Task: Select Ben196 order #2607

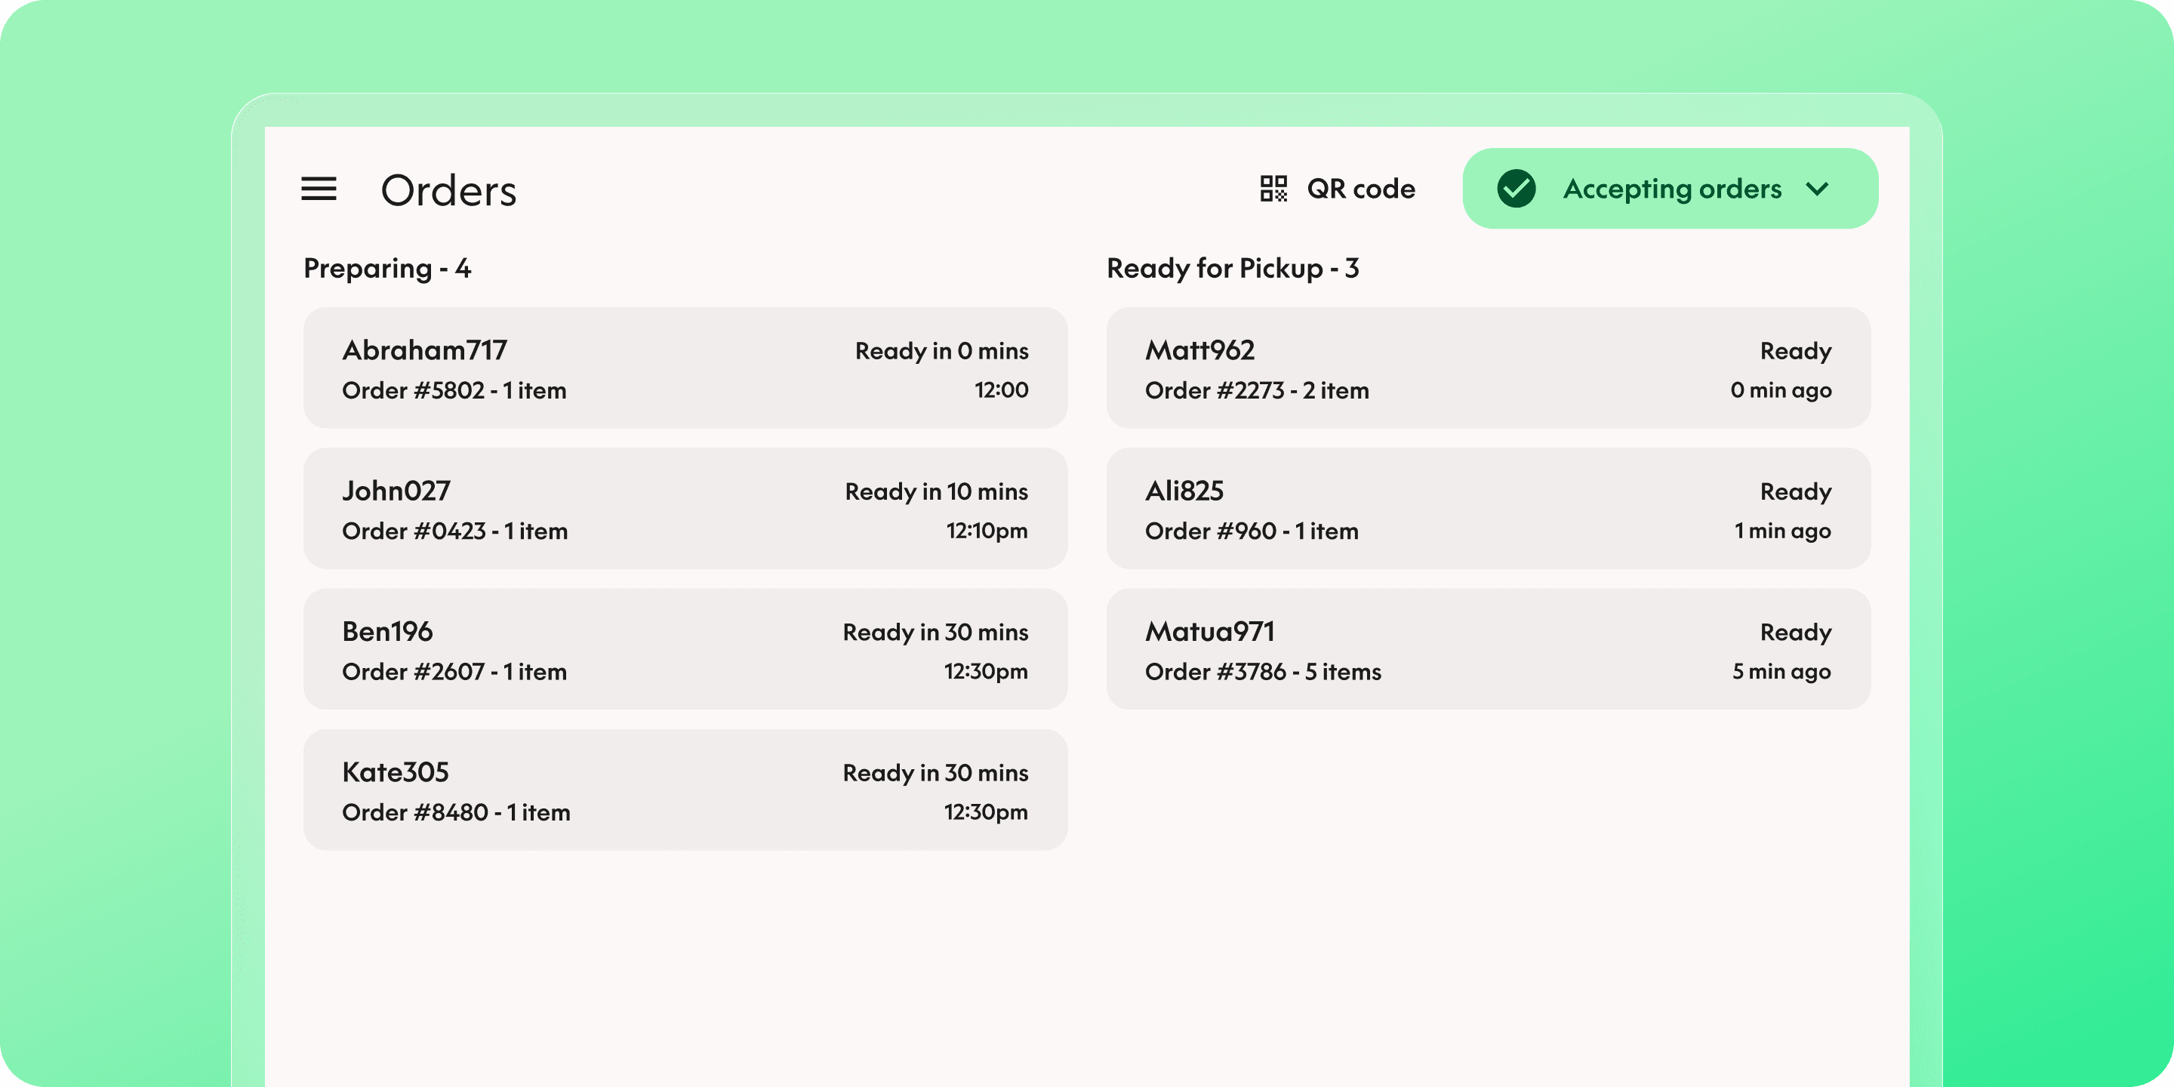Action: pyautogui.click(x=685, y=649)
